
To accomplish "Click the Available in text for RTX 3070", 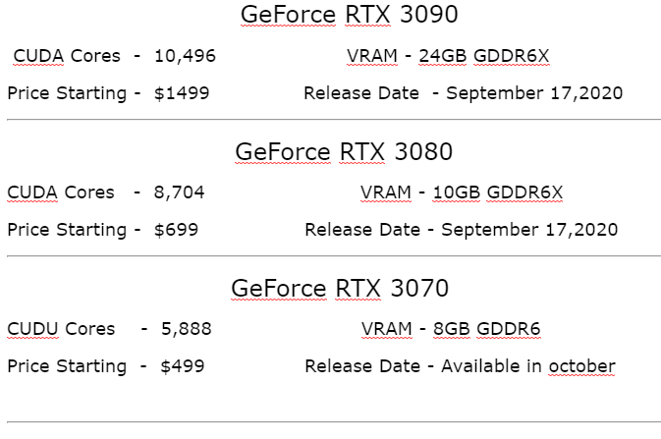I will (491, 366).
